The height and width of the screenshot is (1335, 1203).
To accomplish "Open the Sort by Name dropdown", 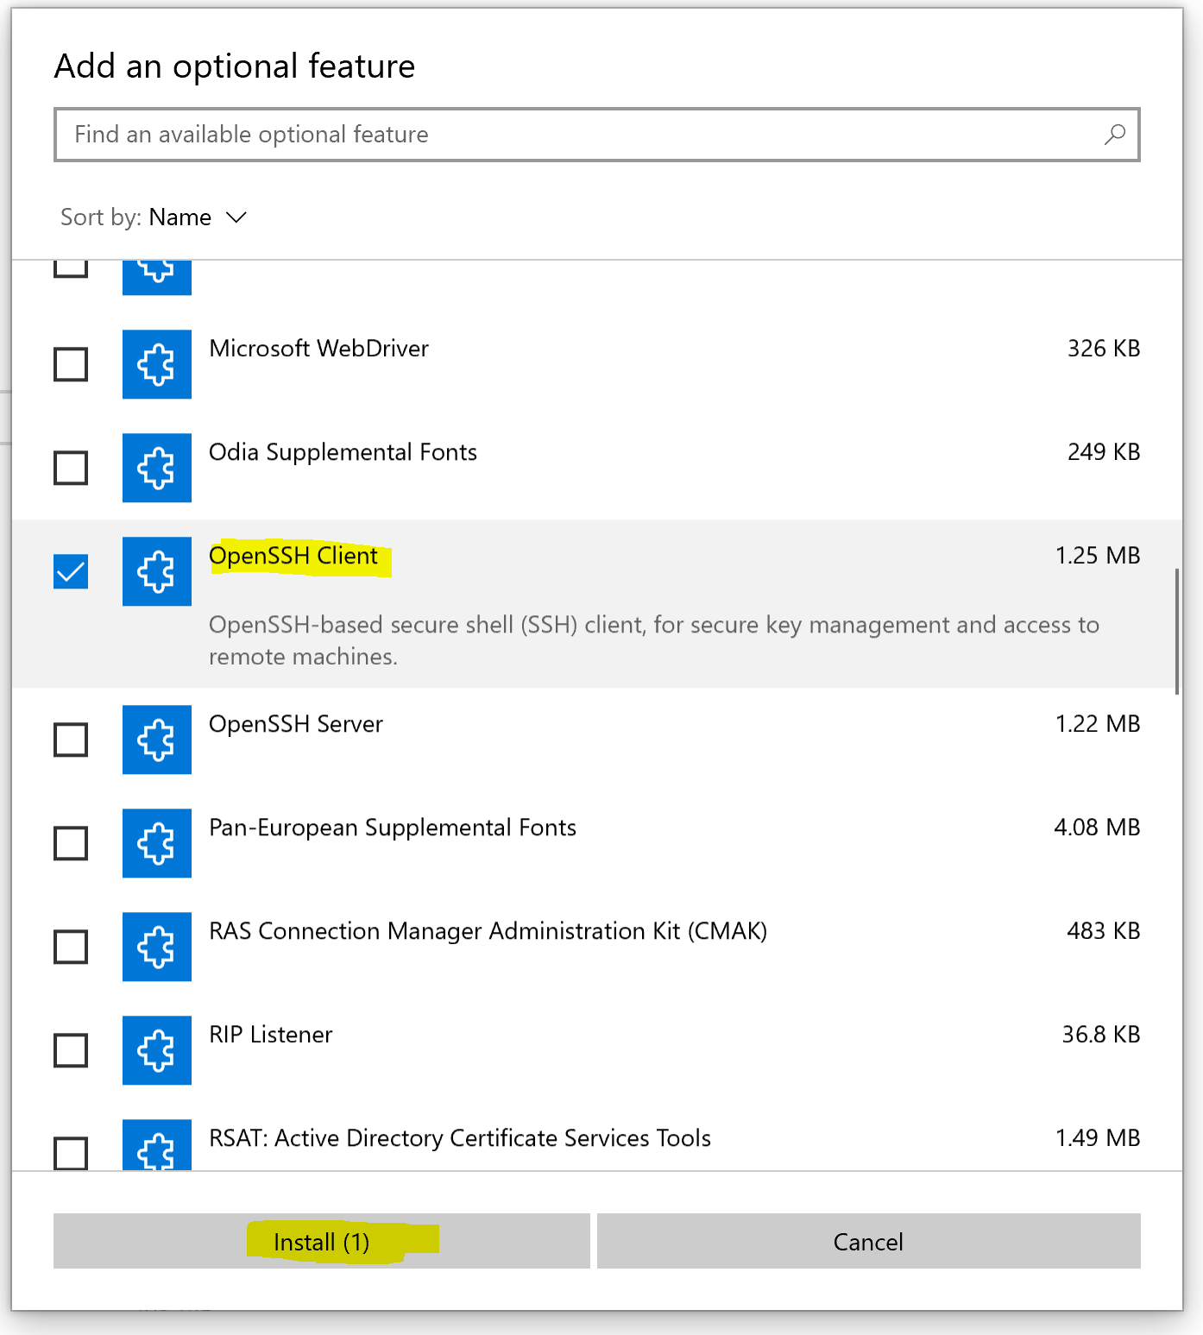I will (x=198, y=217).
